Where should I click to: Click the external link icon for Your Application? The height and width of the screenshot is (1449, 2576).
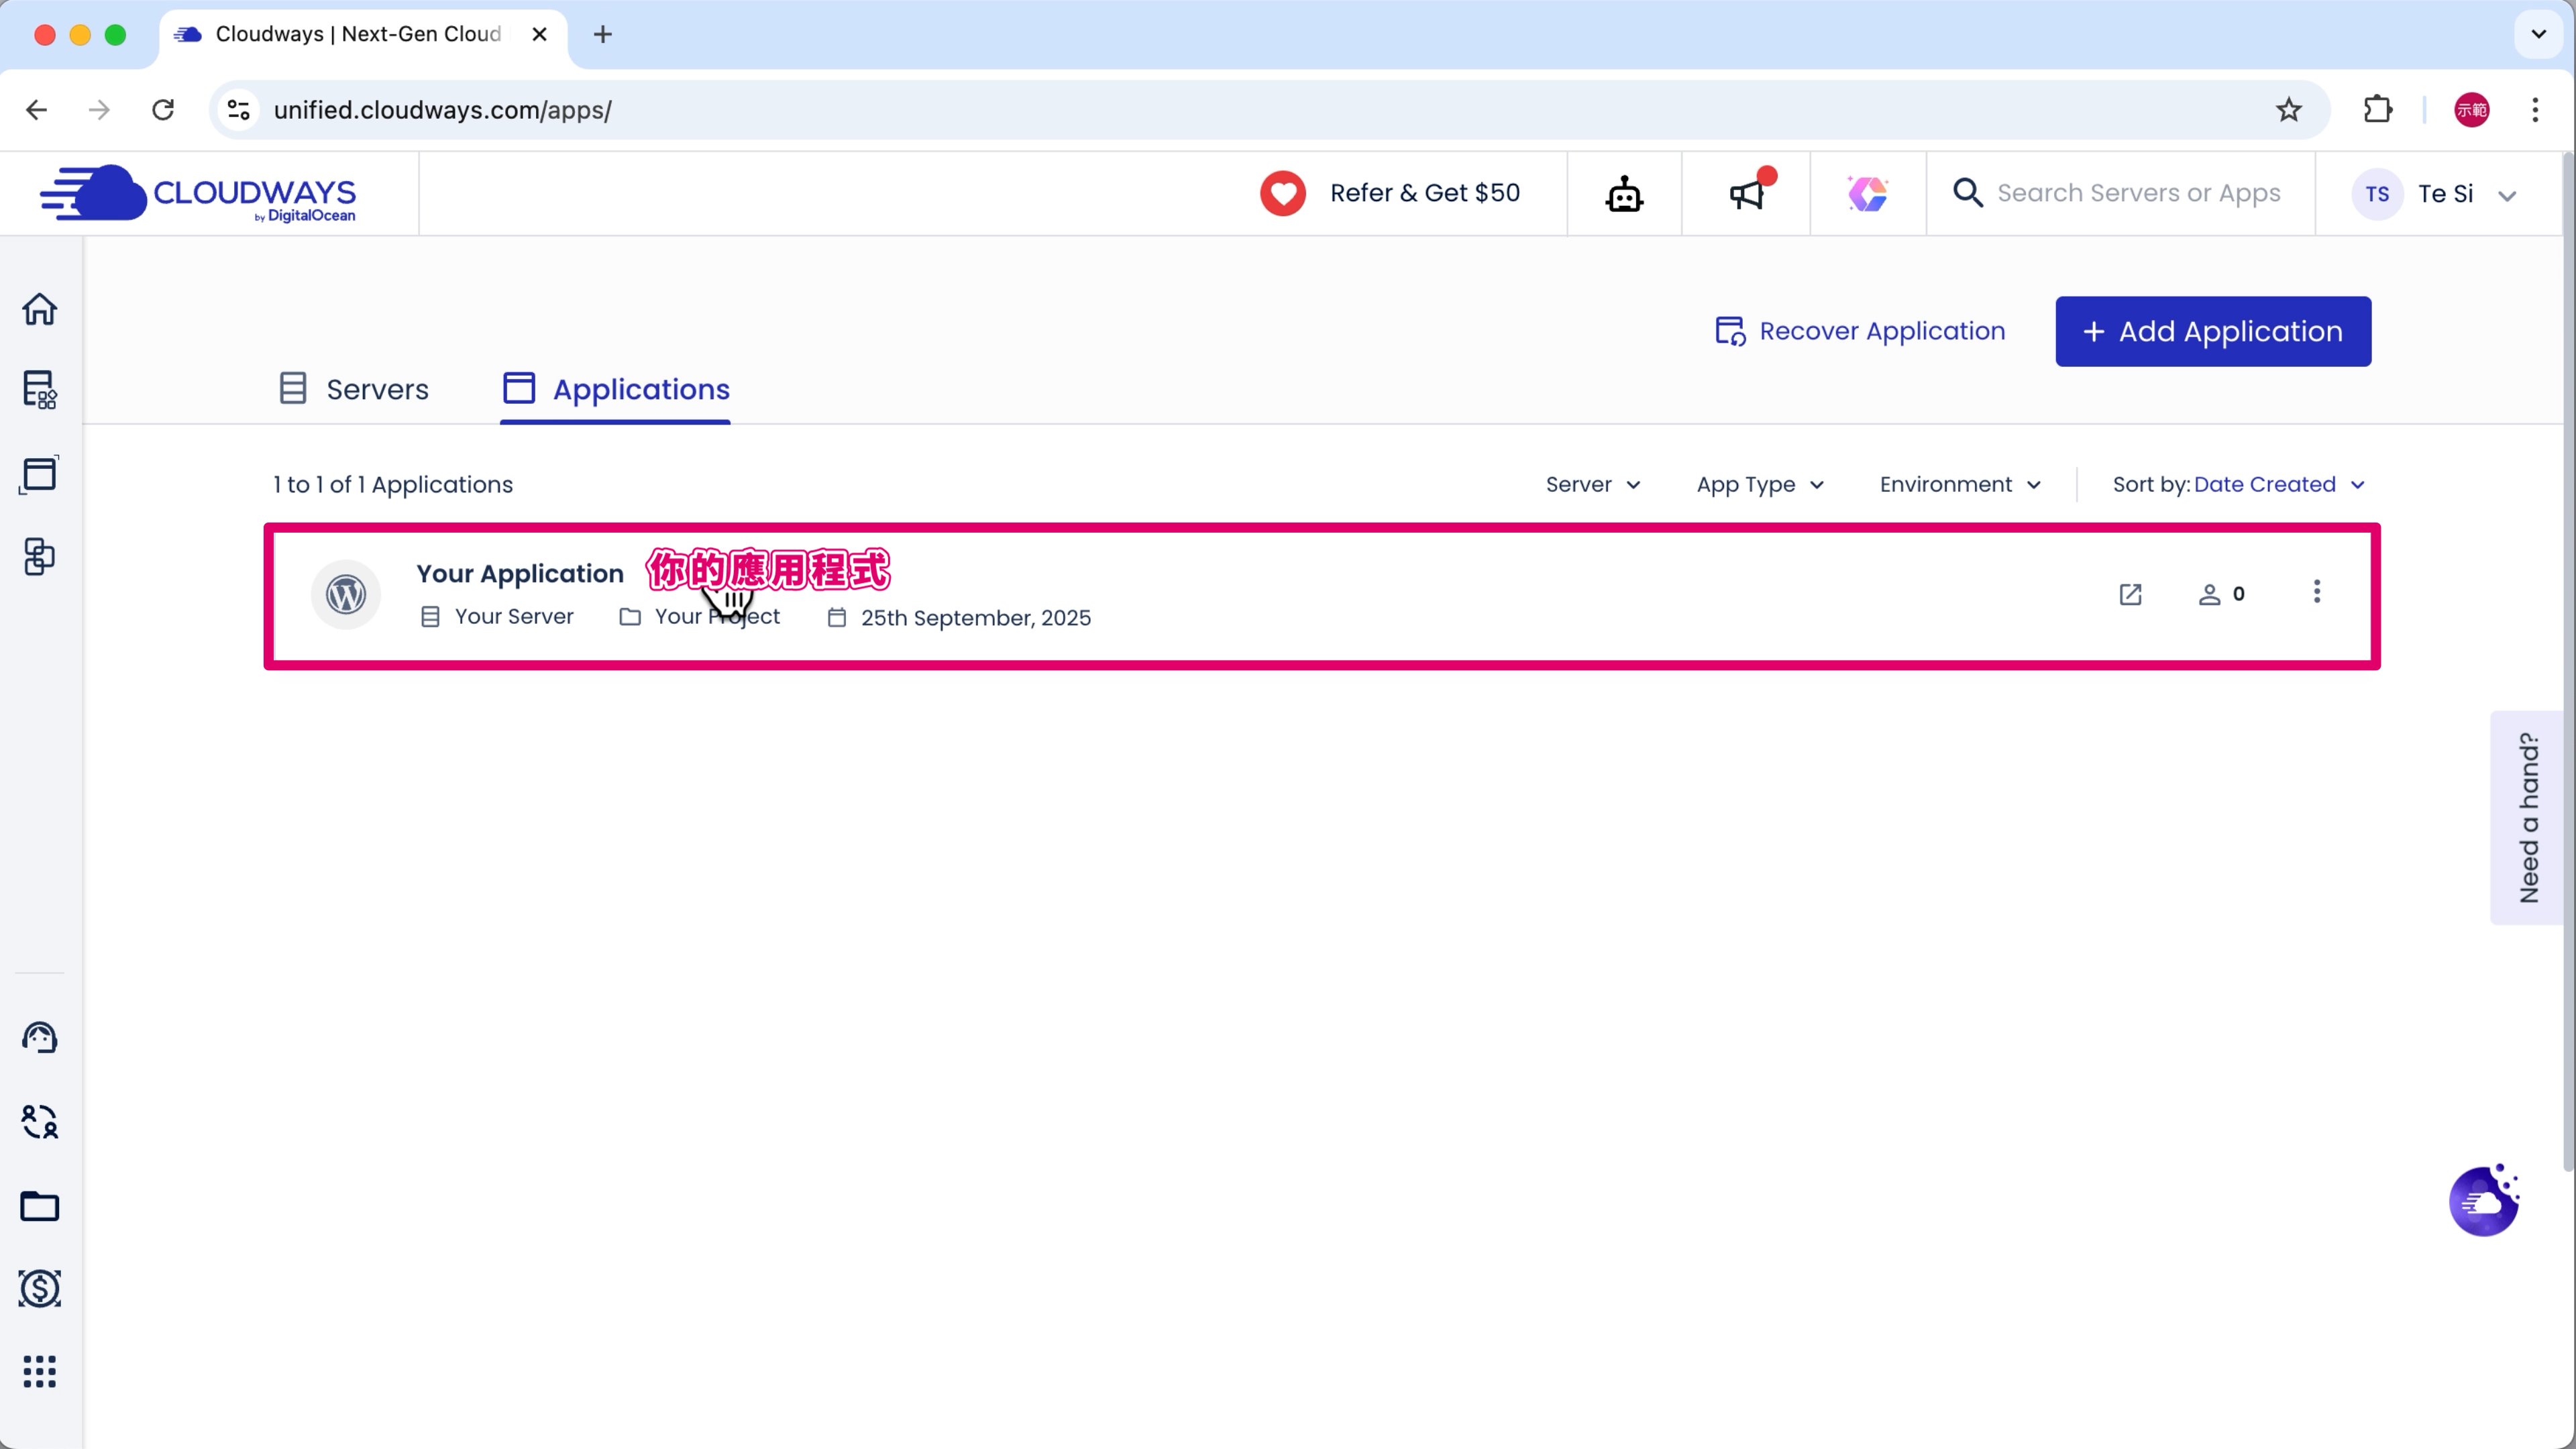pyautogui.click(x=2130, y=595)
